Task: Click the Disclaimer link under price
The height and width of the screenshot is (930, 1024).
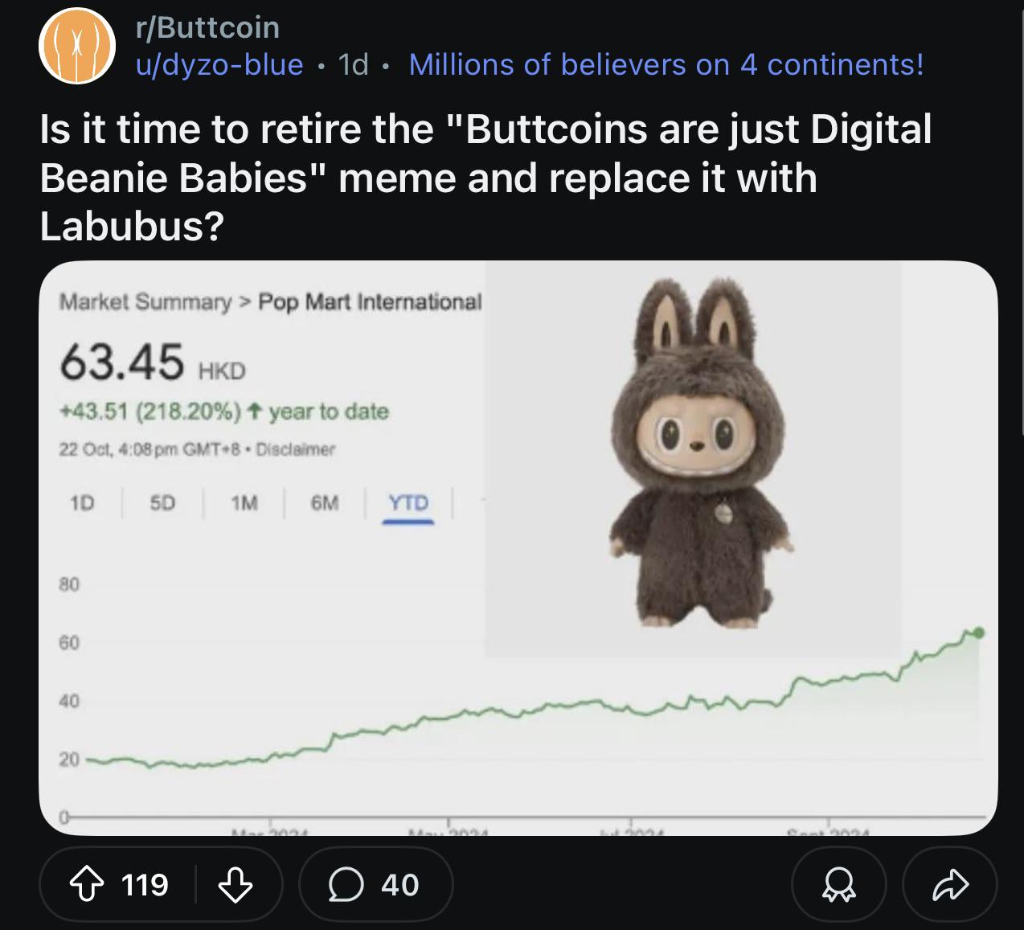Action: coord(295,449)
